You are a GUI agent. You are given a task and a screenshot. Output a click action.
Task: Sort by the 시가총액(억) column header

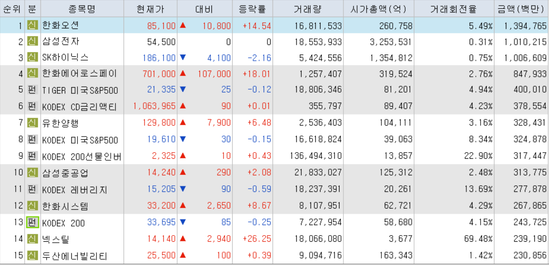(379, 9)
